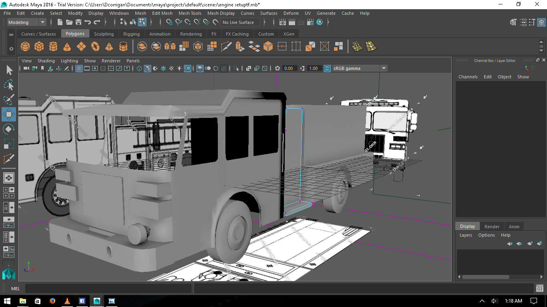Image resolution: width=547 pixels, height=307 pixels.
Task: Click the polygon cone shelf icon
Action: (x=67, y=47)
